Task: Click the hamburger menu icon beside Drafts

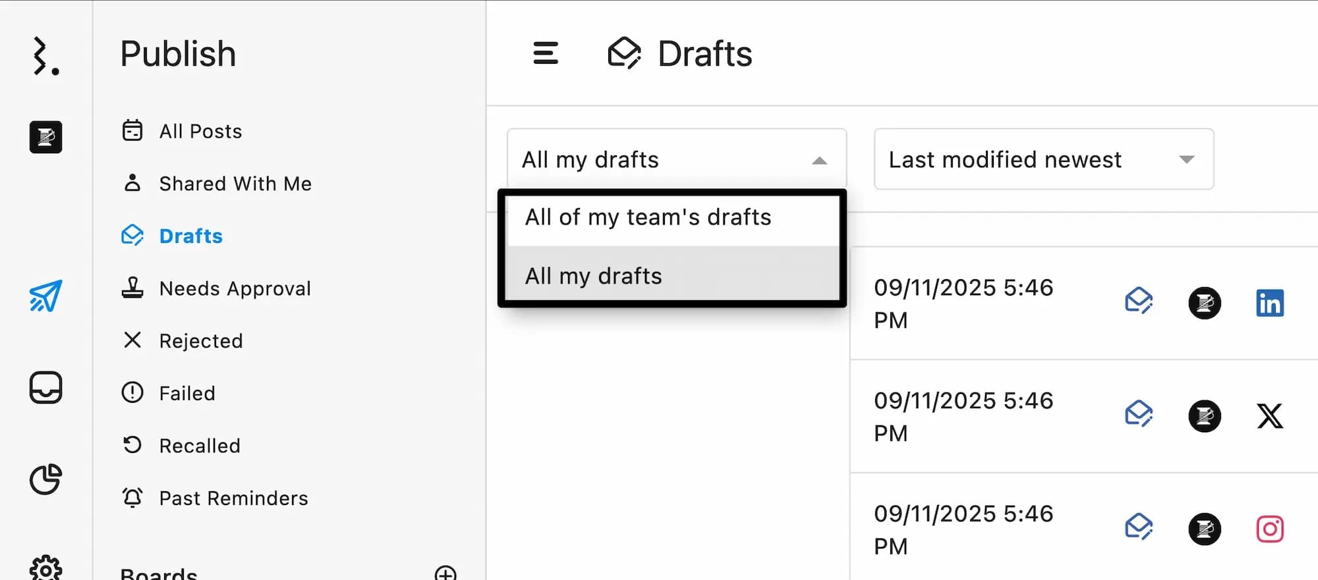Action: 546,53
